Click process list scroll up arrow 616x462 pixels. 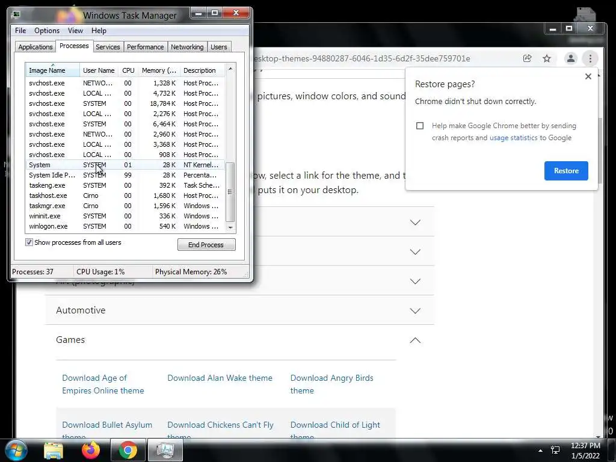[x=230, y=69]
